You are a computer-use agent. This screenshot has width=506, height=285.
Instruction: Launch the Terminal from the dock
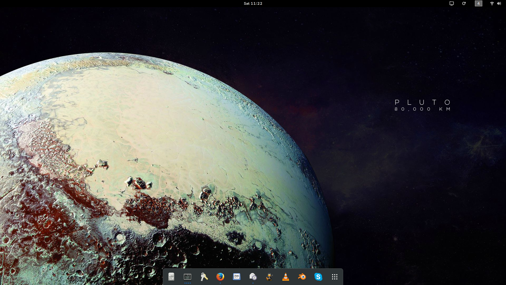[x=187, y=277]
